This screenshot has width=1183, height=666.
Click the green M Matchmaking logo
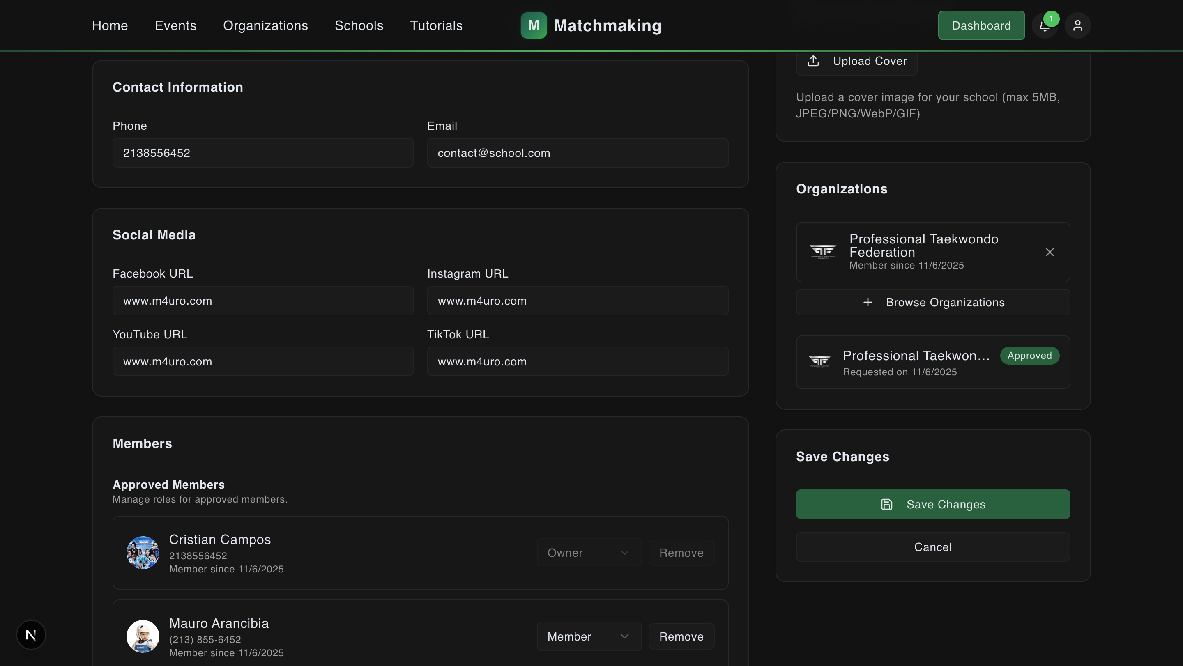pos(591,26)
